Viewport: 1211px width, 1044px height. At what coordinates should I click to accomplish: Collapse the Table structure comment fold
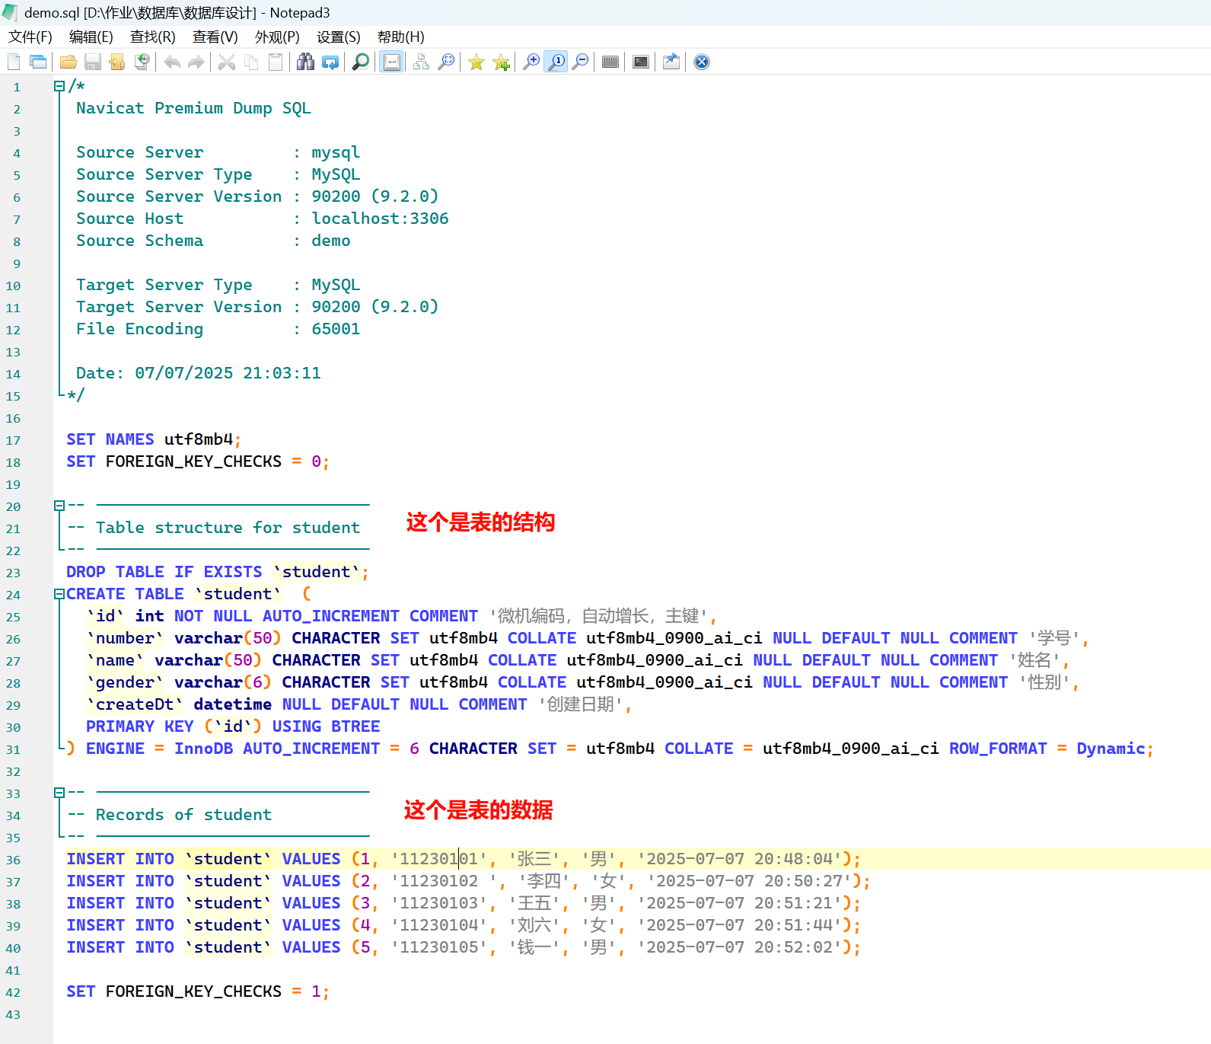(59, 506)
